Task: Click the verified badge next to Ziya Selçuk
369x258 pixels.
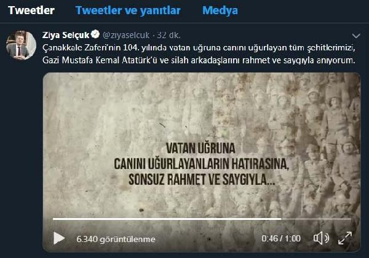Action: (x=95, y=34)
